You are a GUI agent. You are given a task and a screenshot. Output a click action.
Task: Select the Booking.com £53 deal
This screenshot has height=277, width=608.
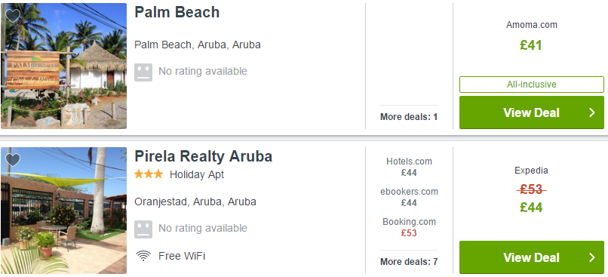(409, 227)
